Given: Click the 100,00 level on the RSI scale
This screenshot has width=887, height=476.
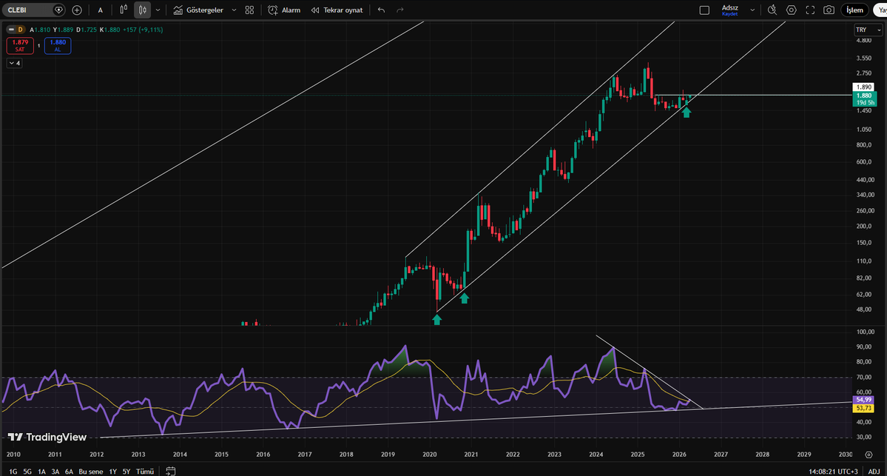Looking at the screenshot, I should tap(866, 332).
